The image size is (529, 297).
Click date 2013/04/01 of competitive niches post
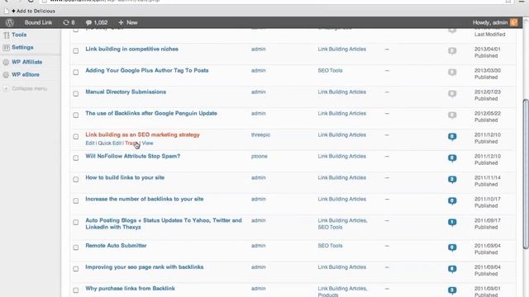[x=487, y=49]
